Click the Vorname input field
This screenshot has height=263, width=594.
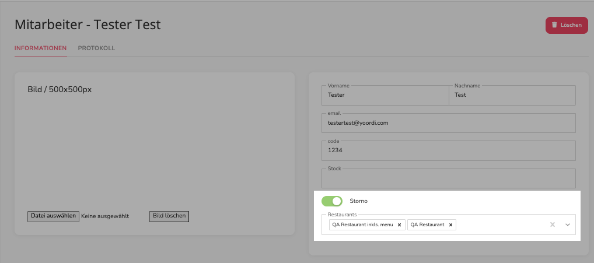tap(385, 95)
